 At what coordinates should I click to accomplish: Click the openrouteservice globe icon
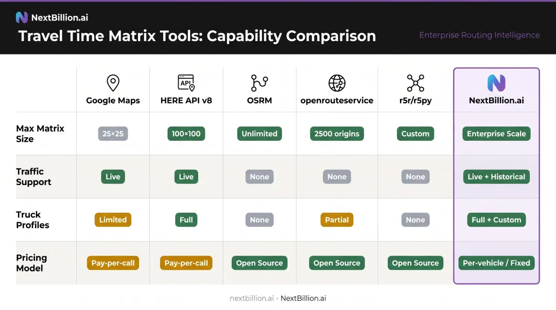(x=337, y=83)
